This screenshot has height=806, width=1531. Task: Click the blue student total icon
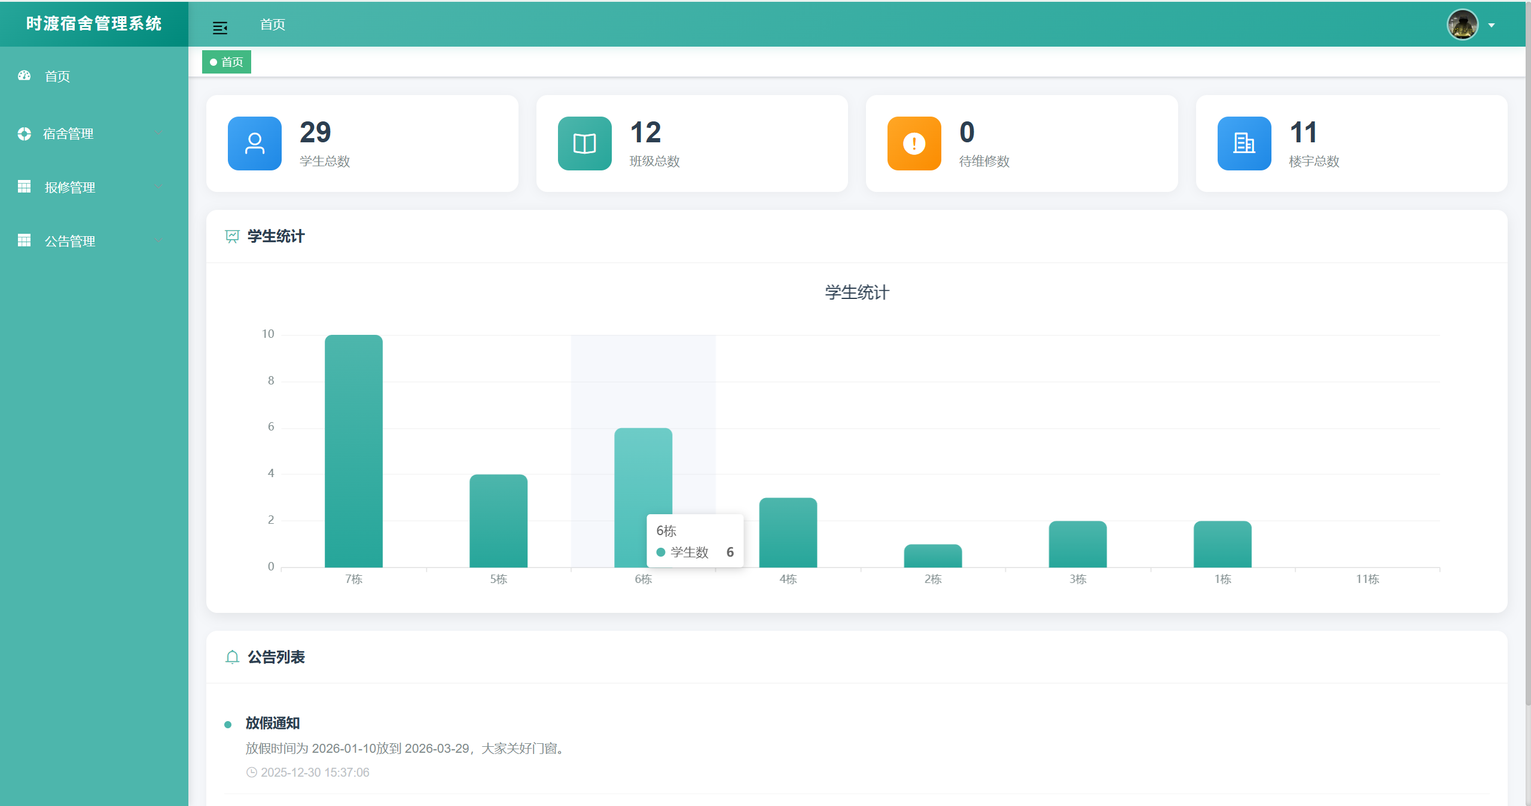[x=255, y=144]
